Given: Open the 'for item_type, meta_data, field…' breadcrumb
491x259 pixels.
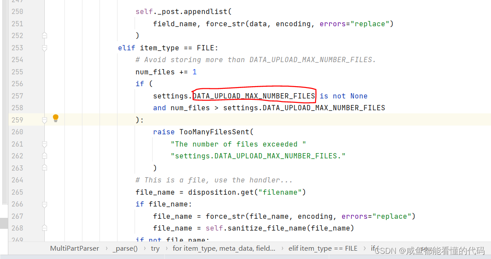Looking at the screenshot, I should pos(225,248).
